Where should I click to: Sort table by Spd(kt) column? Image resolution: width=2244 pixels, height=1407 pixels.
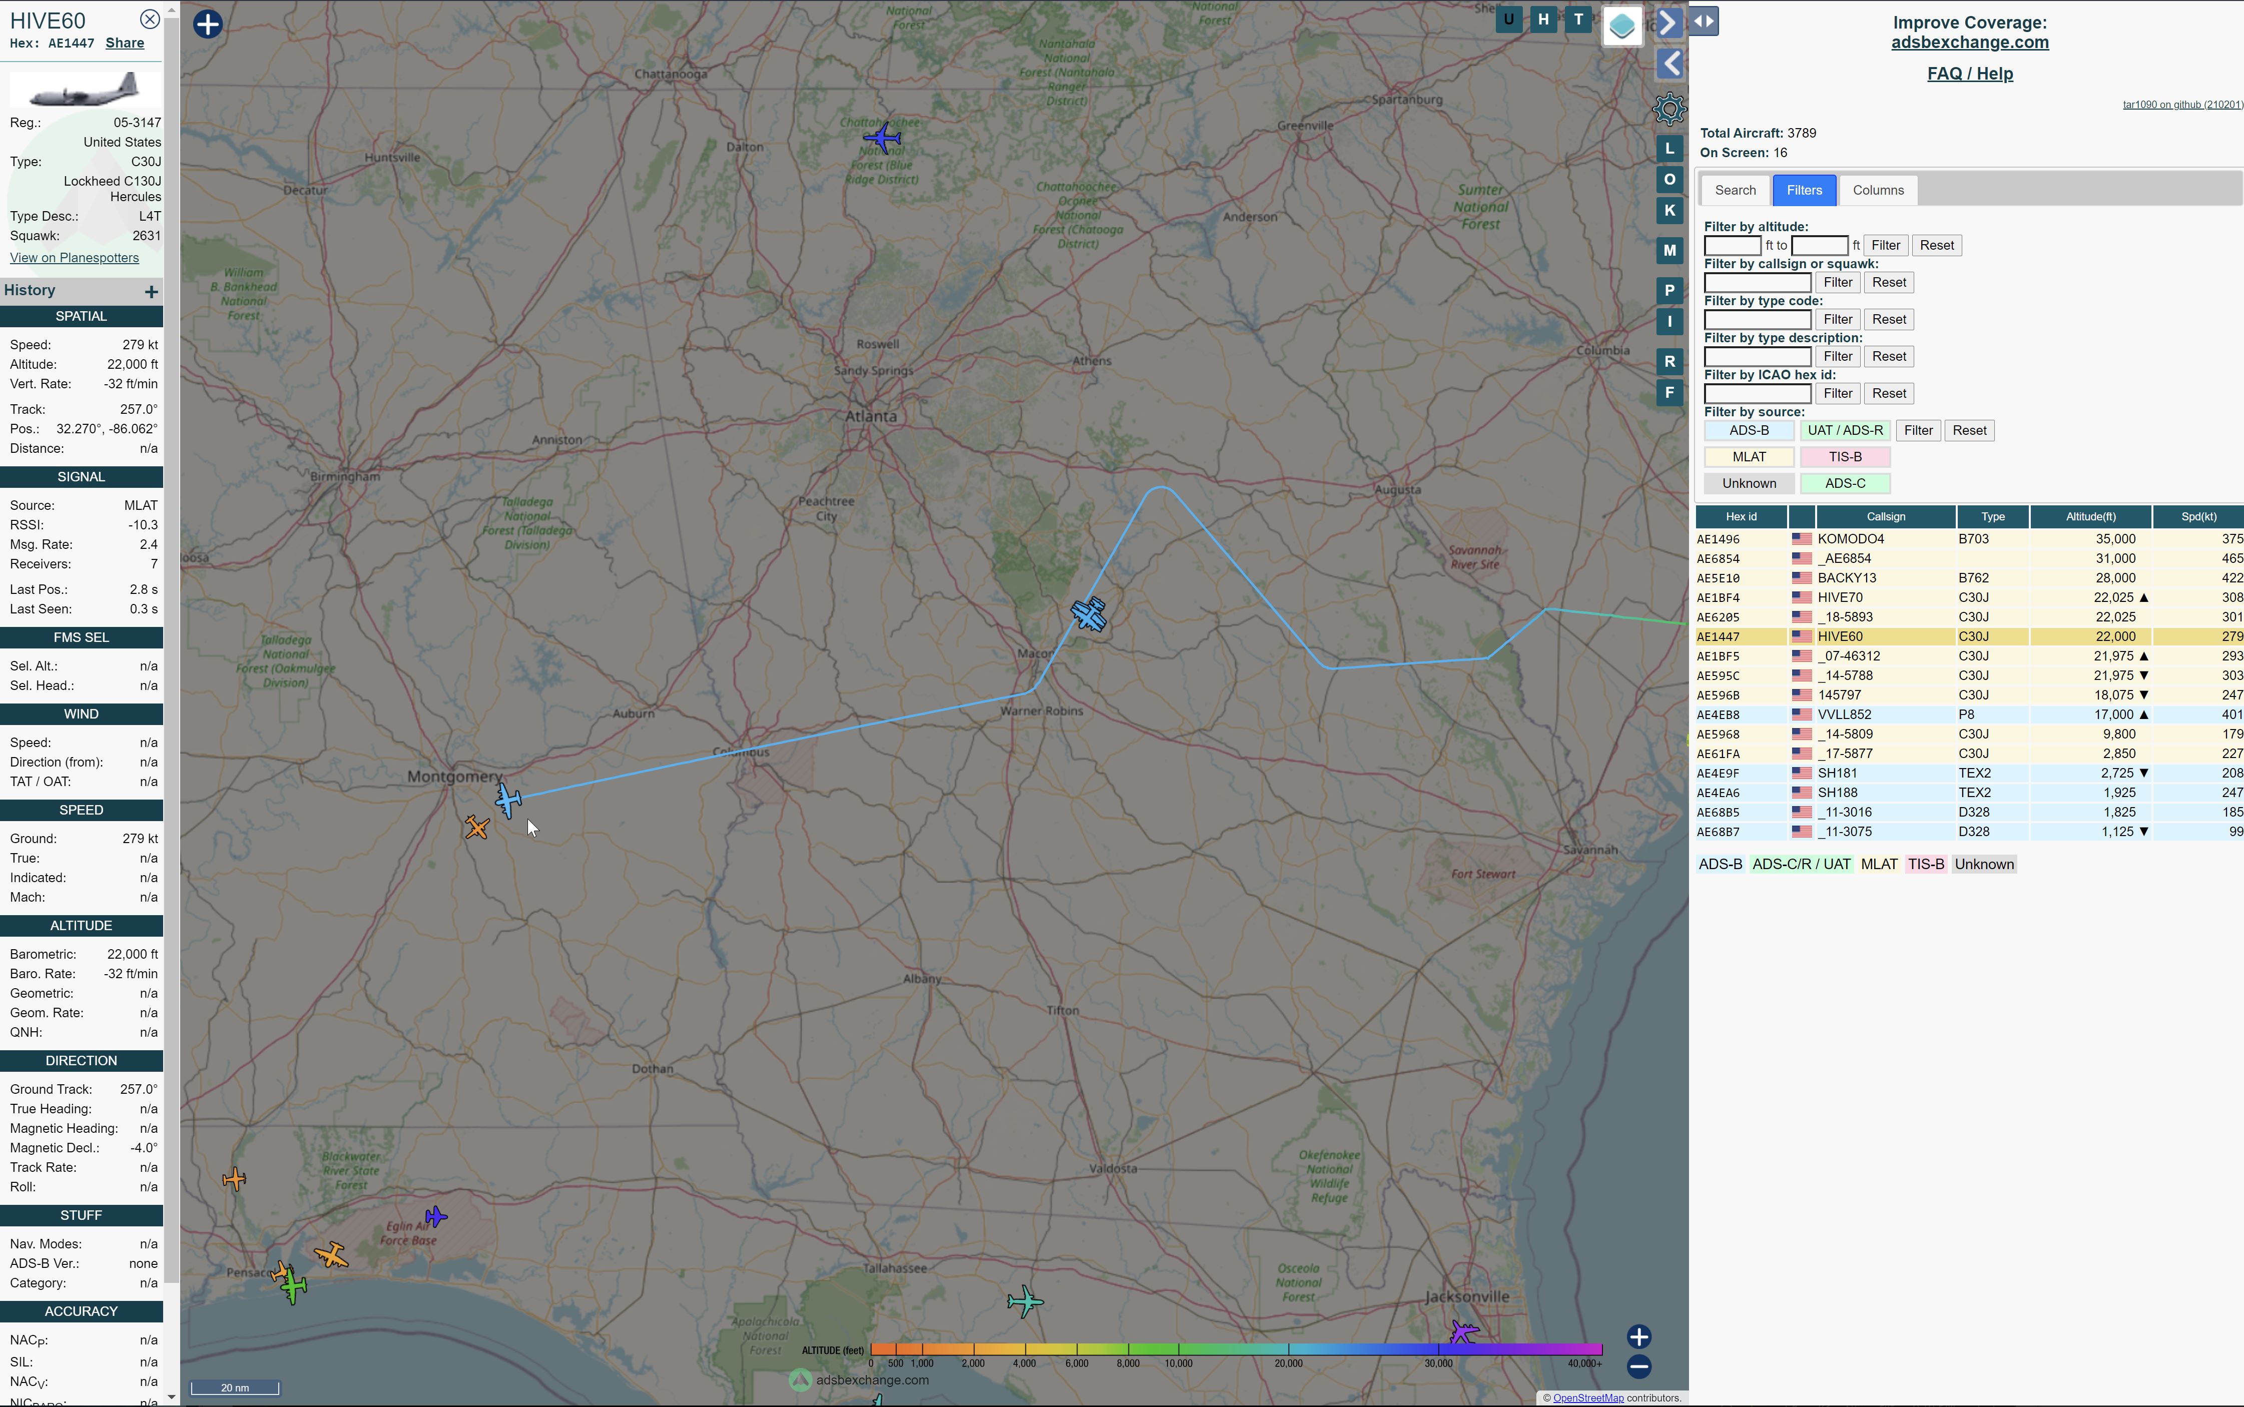(2197, 517)
